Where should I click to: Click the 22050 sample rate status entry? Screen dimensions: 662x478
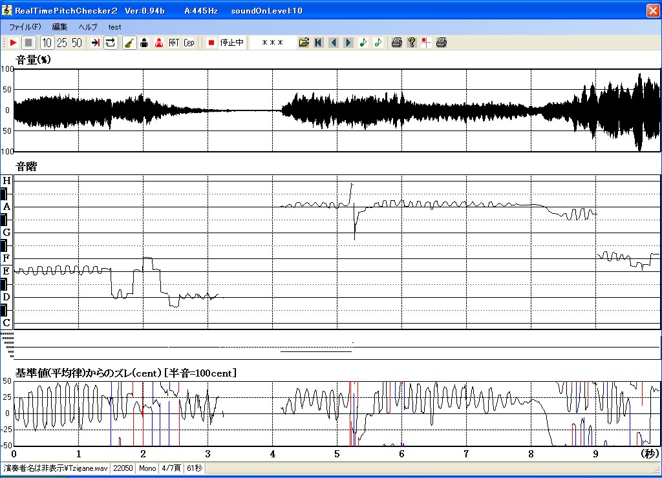coord(123,468)
